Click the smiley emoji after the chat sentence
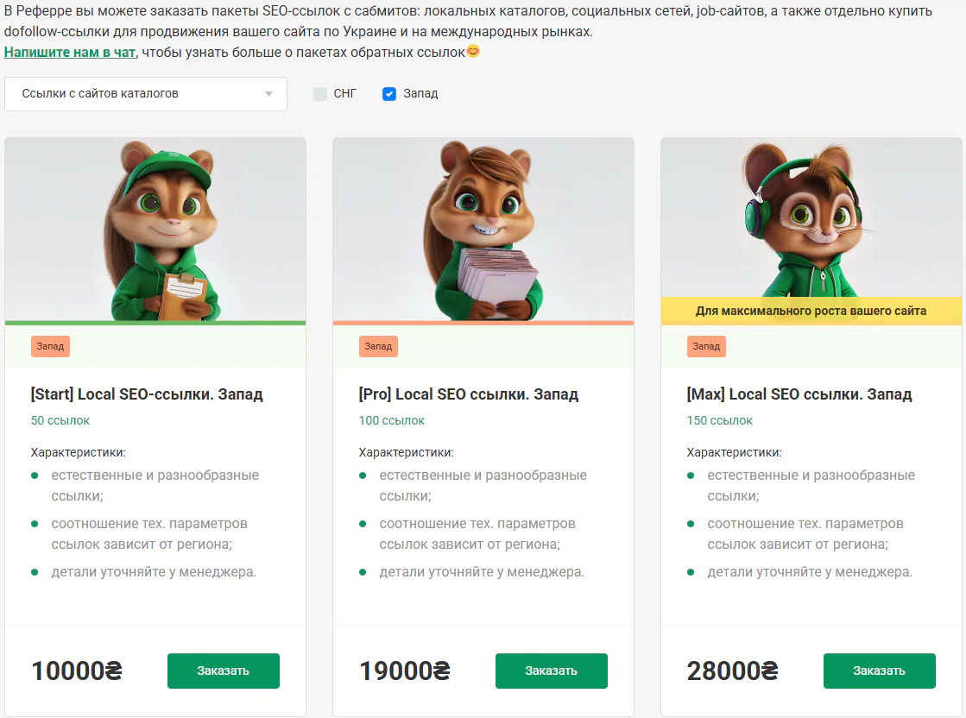 (473, 52)
